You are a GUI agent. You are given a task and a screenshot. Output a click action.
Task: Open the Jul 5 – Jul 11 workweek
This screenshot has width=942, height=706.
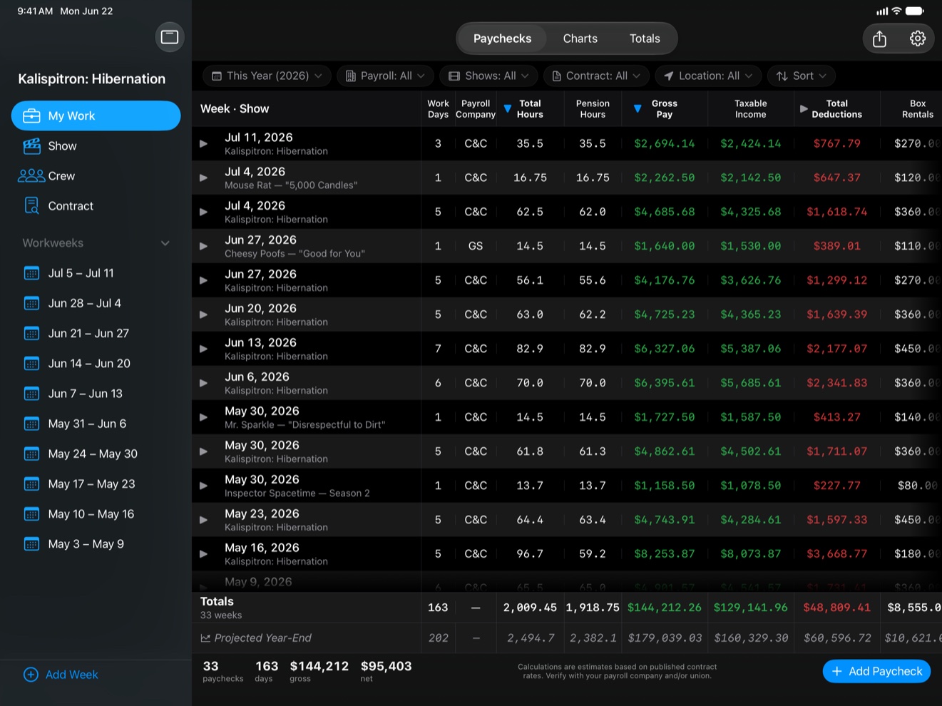pos(96,273)
